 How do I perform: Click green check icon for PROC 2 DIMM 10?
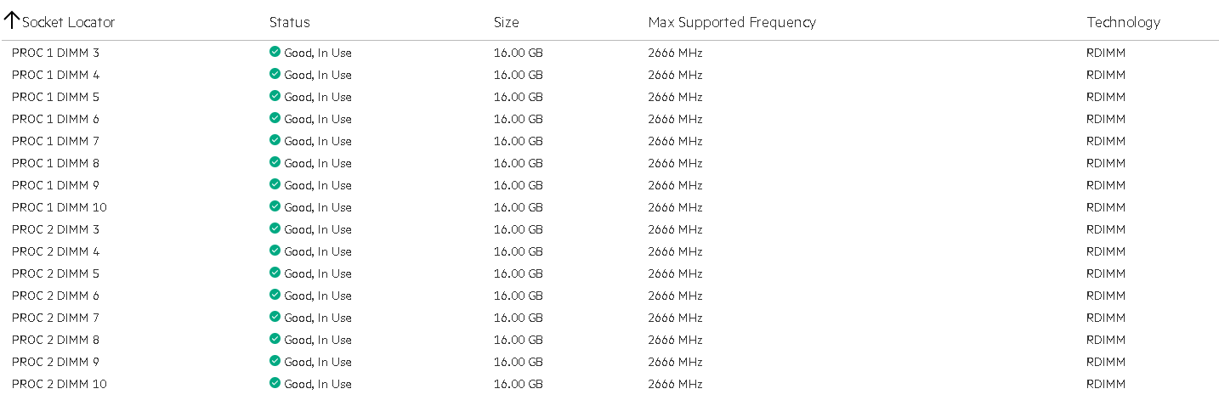(x=275, y=383)
